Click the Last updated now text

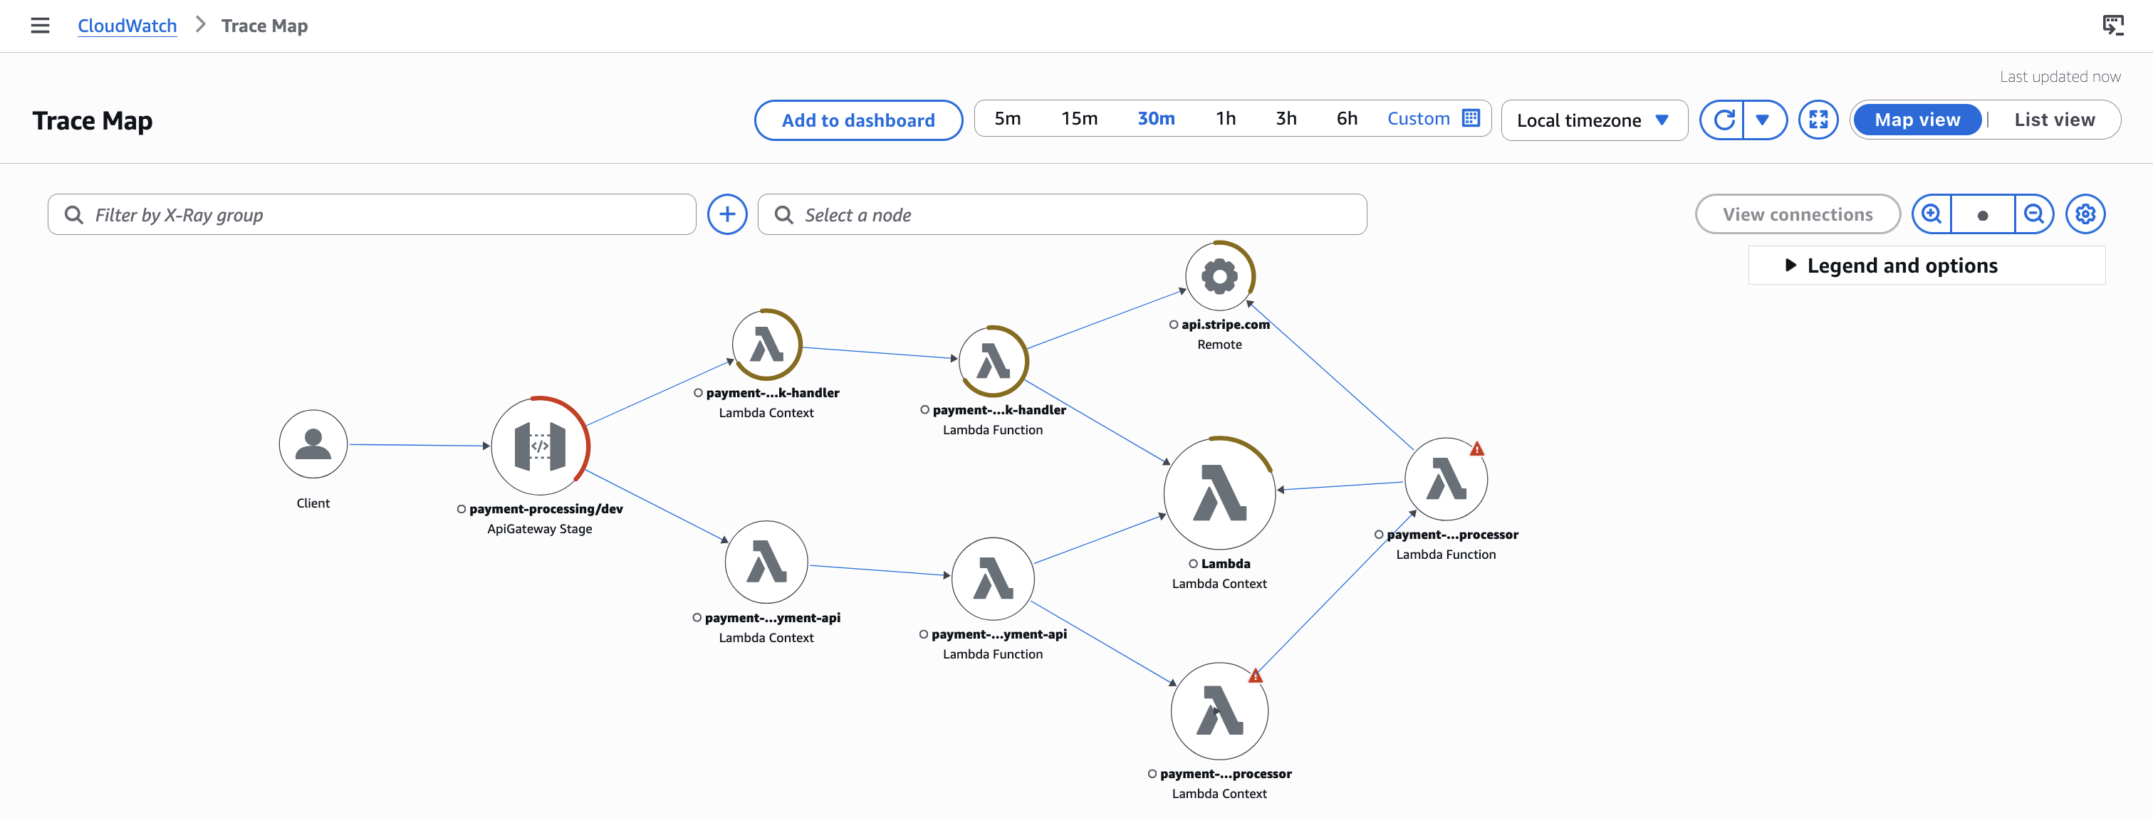click(x=2060, y=77)
